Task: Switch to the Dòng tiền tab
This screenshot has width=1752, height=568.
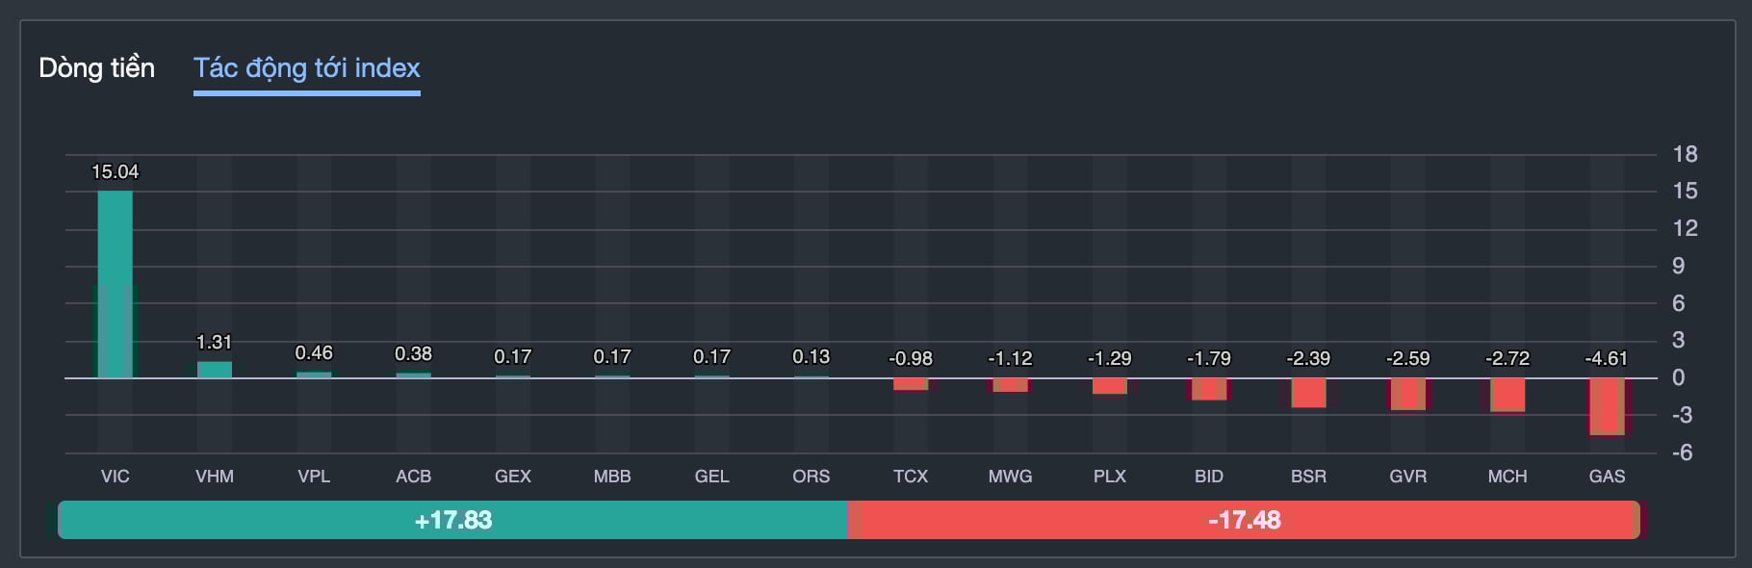Action: coord(96,68)
